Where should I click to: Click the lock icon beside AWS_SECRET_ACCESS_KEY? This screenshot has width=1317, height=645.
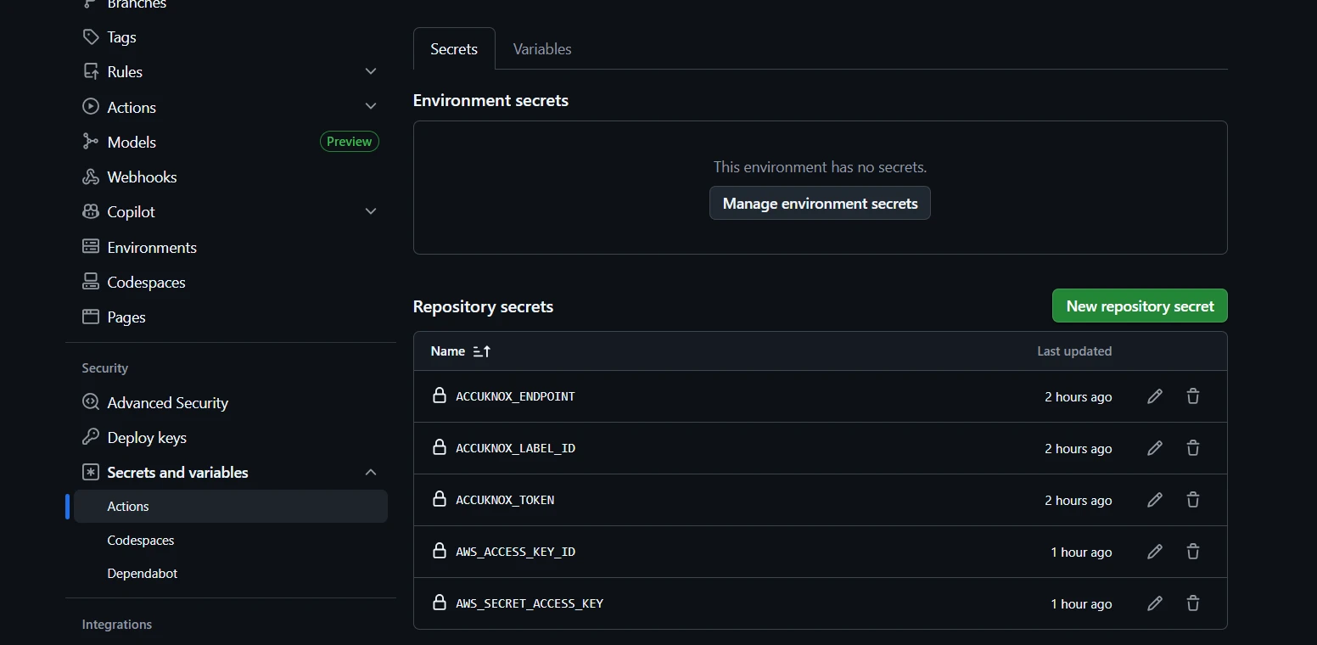pyautogui.click(x=440, y=603)
